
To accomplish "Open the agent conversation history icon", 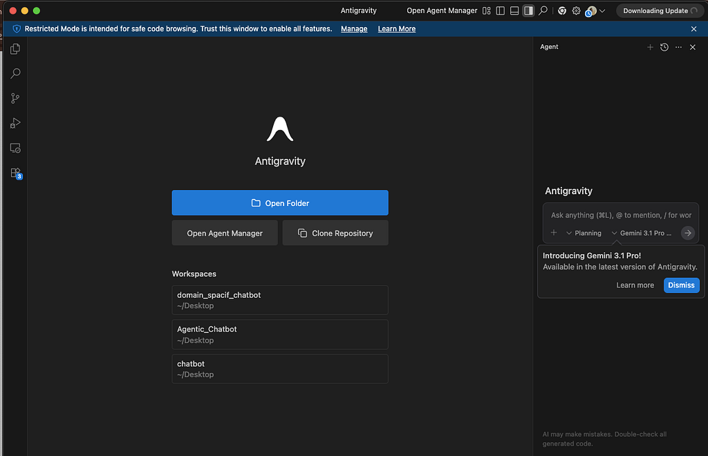I will pos(664,47).
